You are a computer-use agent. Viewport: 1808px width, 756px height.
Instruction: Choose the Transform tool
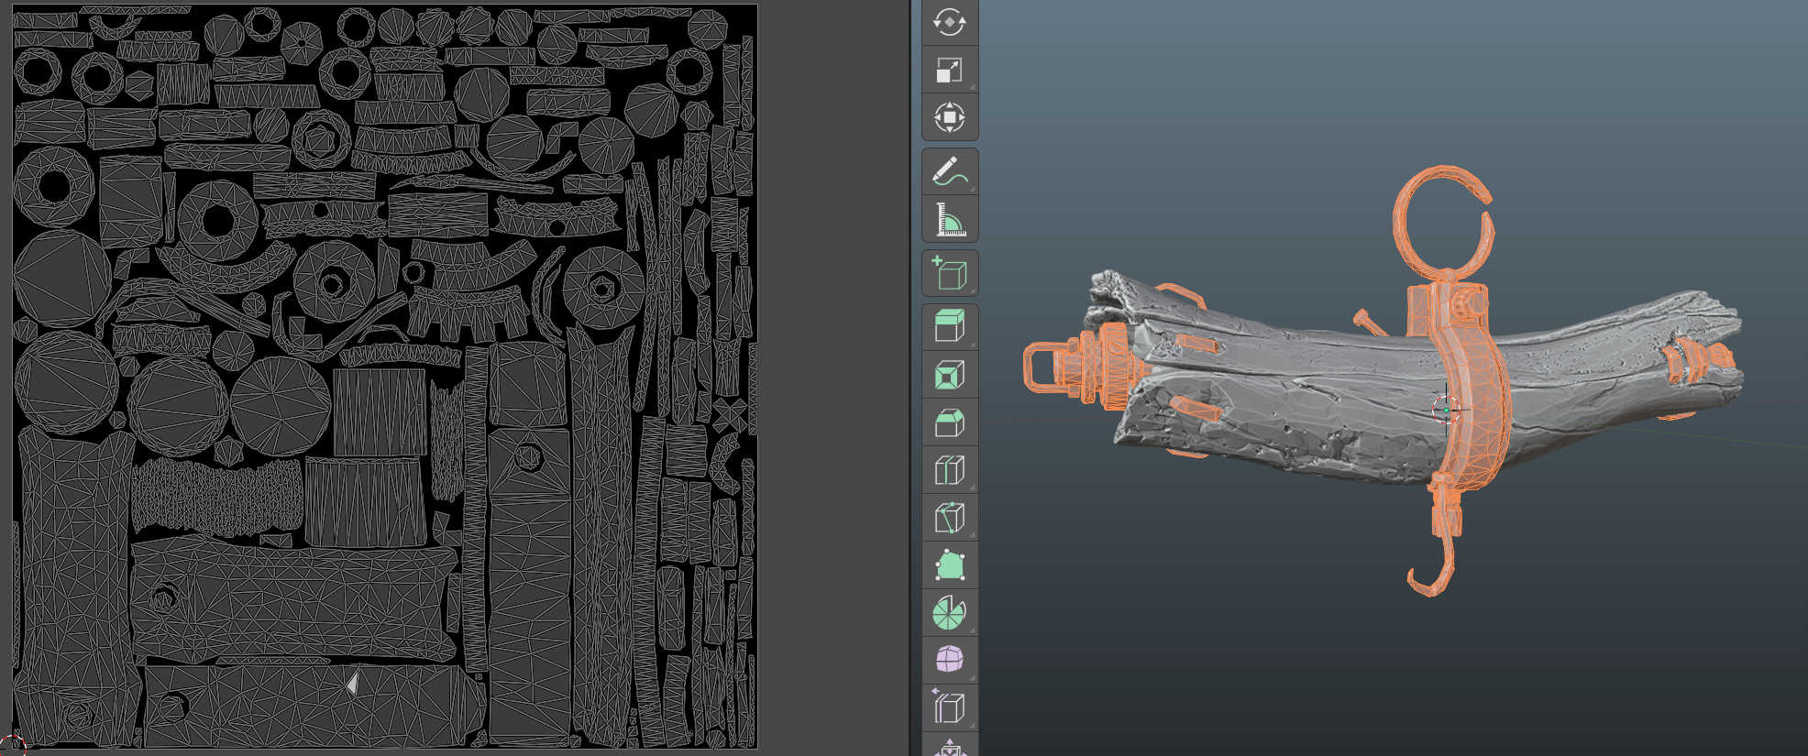[x=949, y=117]
